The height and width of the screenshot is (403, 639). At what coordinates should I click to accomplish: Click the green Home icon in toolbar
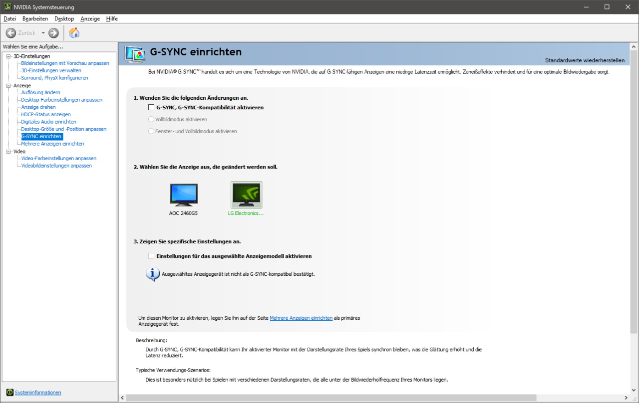(74, 33)
